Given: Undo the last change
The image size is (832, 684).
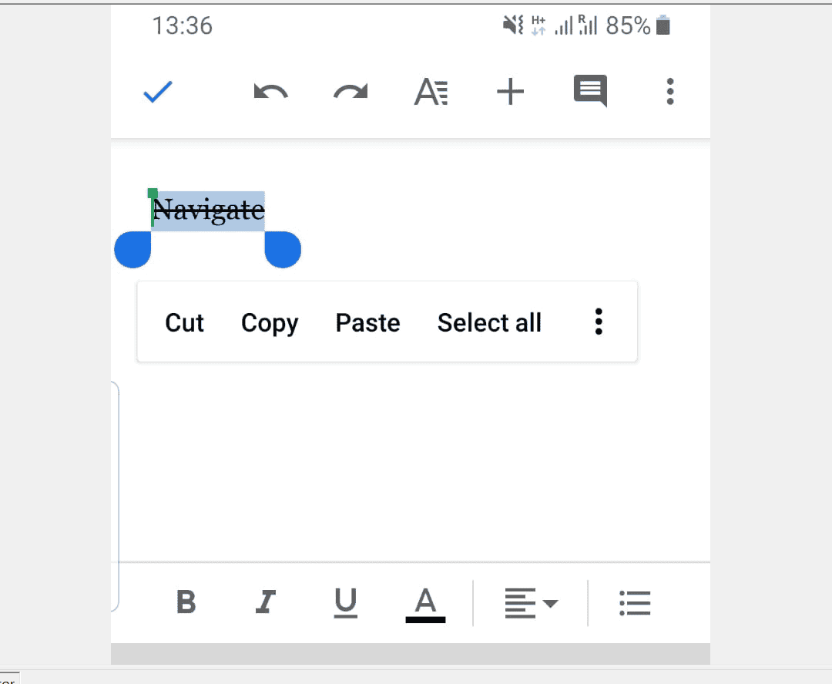Looking at the screenshot, I should coord(270,91).
